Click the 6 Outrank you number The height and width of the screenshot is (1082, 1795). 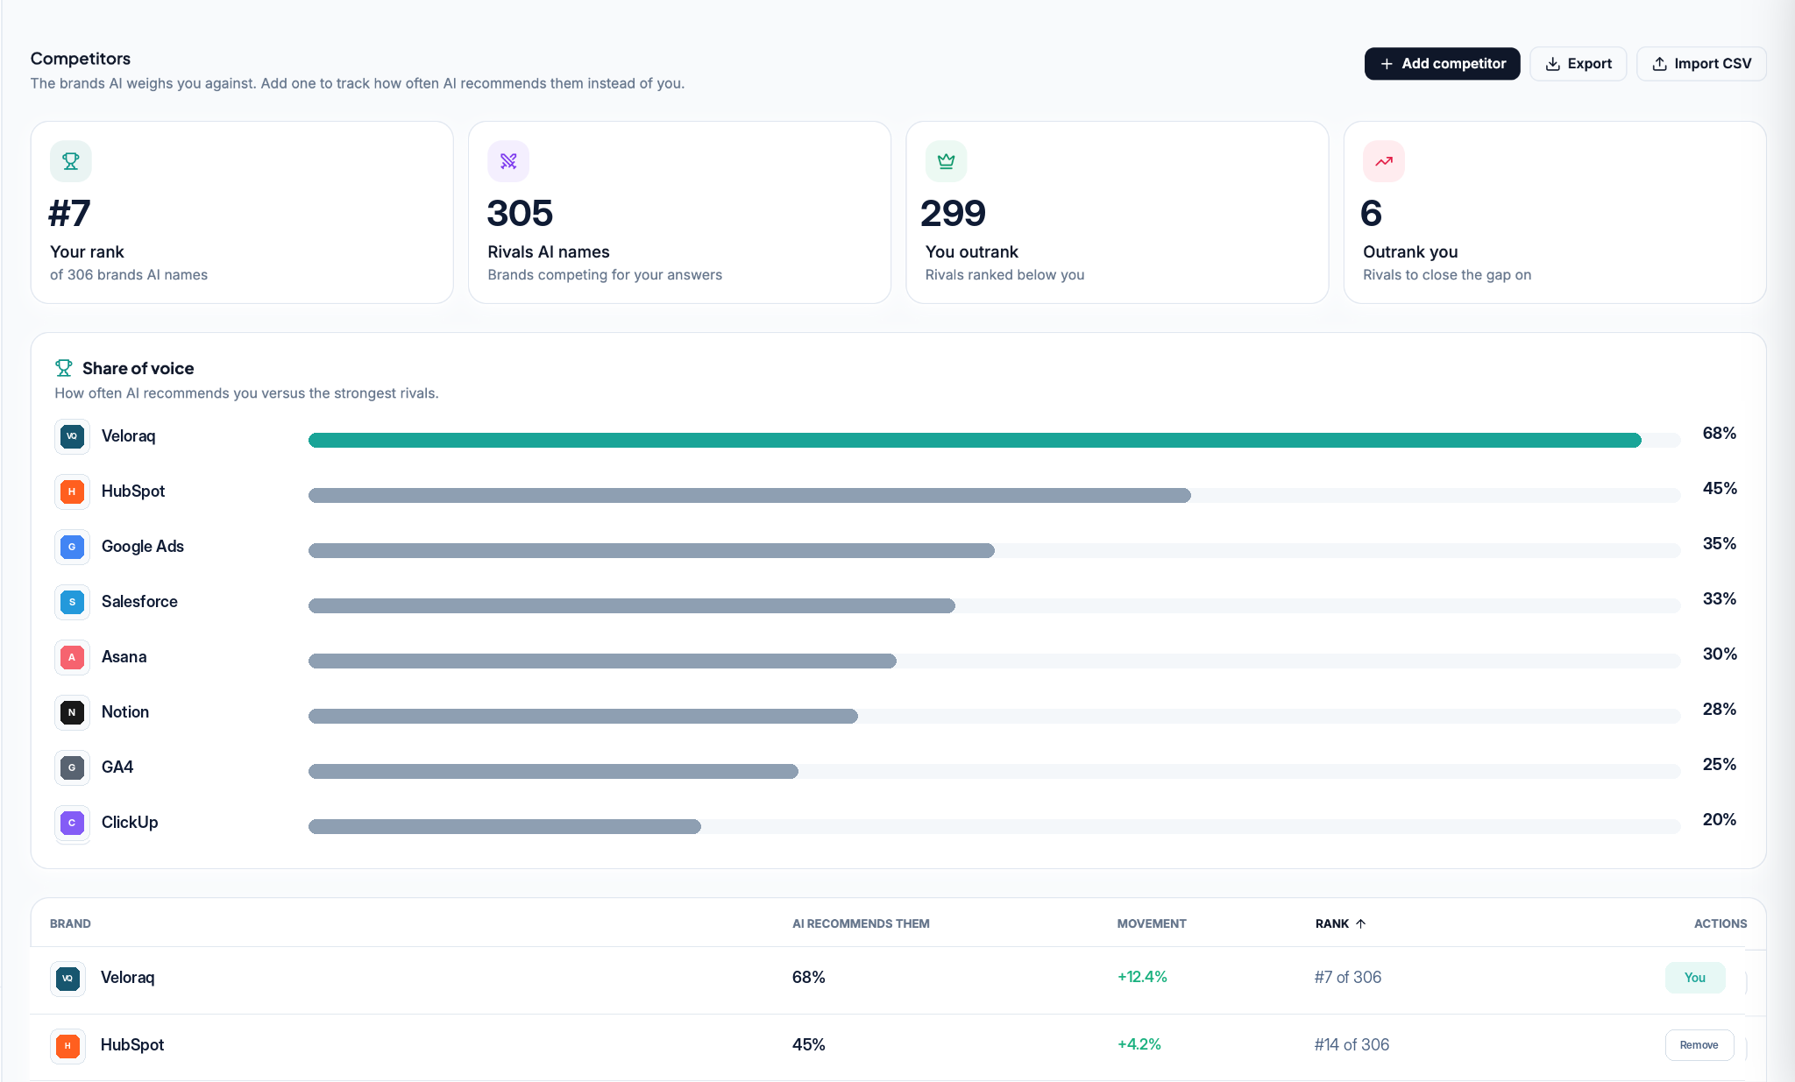coord(1372,213)
